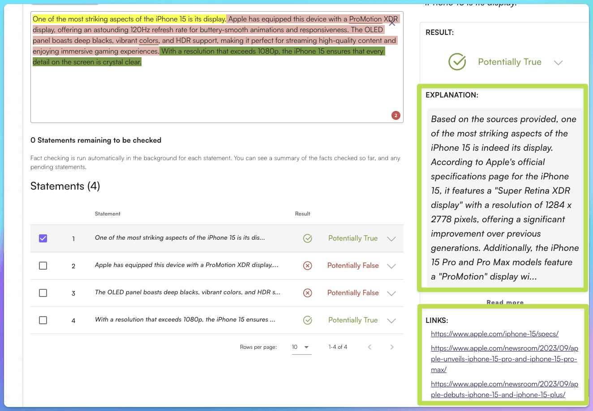
Task: Click the underlined word ProMotion in the text
Action: coord(365,19)
